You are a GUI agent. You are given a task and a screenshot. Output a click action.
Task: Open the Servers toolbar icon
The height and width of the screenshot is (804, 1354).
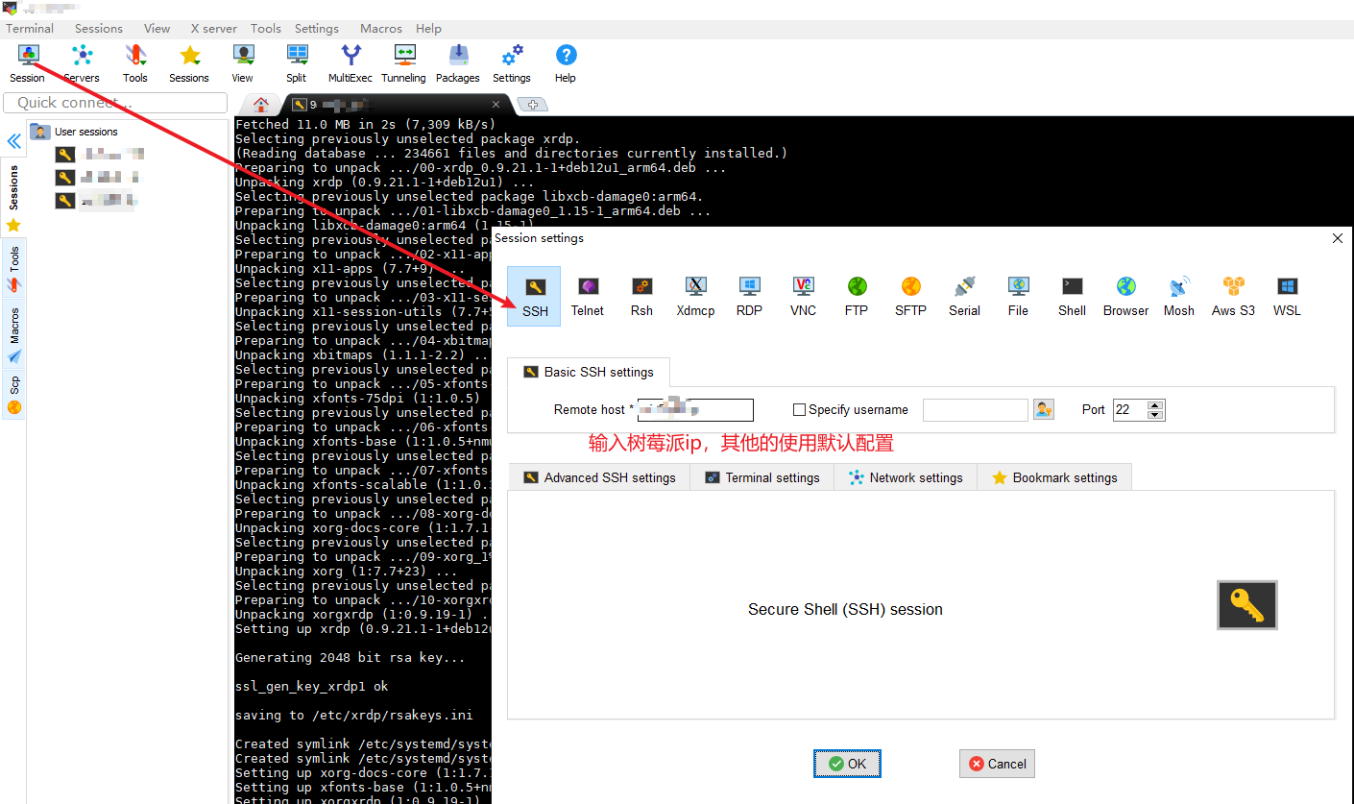(x=82, y=63)
